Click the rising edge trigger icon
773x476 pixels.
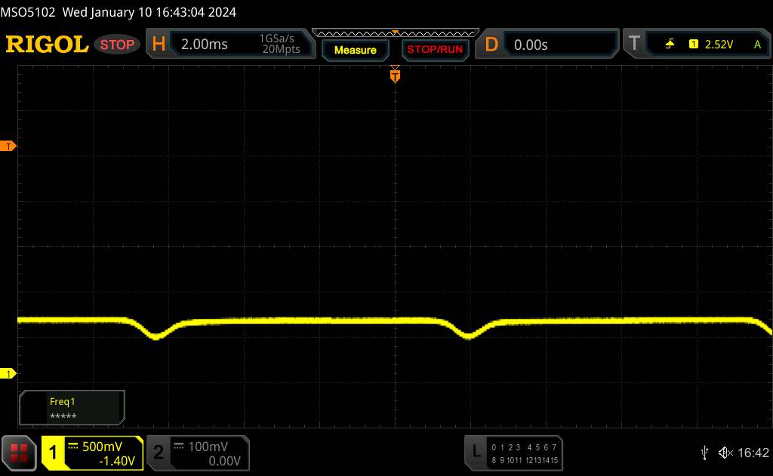pyautogui.click(x=670, y=45)
